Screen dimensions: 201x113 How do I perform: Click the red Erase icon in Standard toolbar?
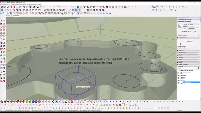click(x=20, y=7)
